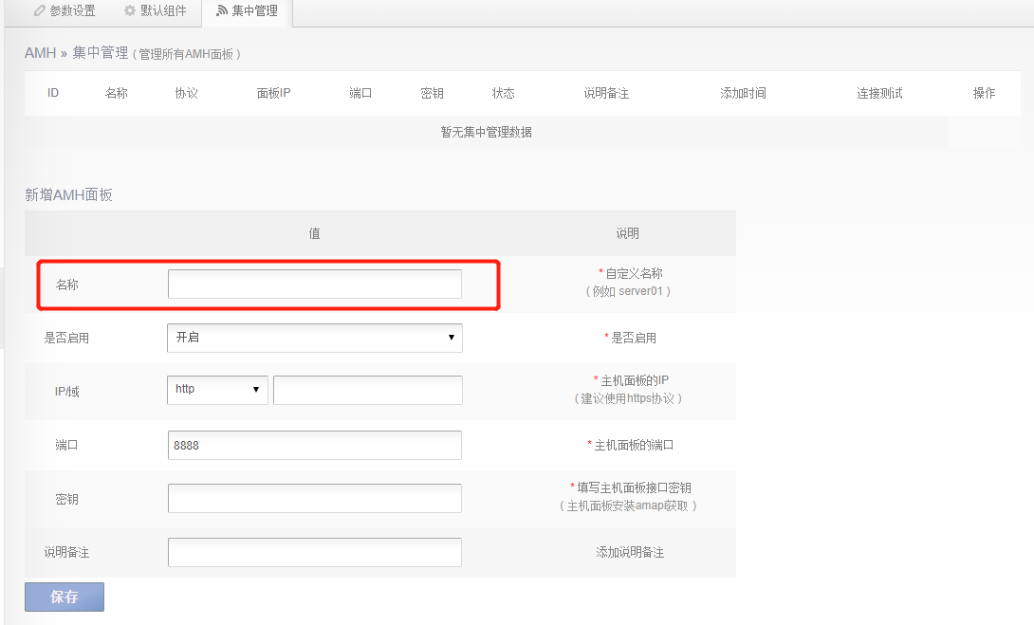
Task: Click the RSS icon on 集中管理 tab
Action: [222, 11]
